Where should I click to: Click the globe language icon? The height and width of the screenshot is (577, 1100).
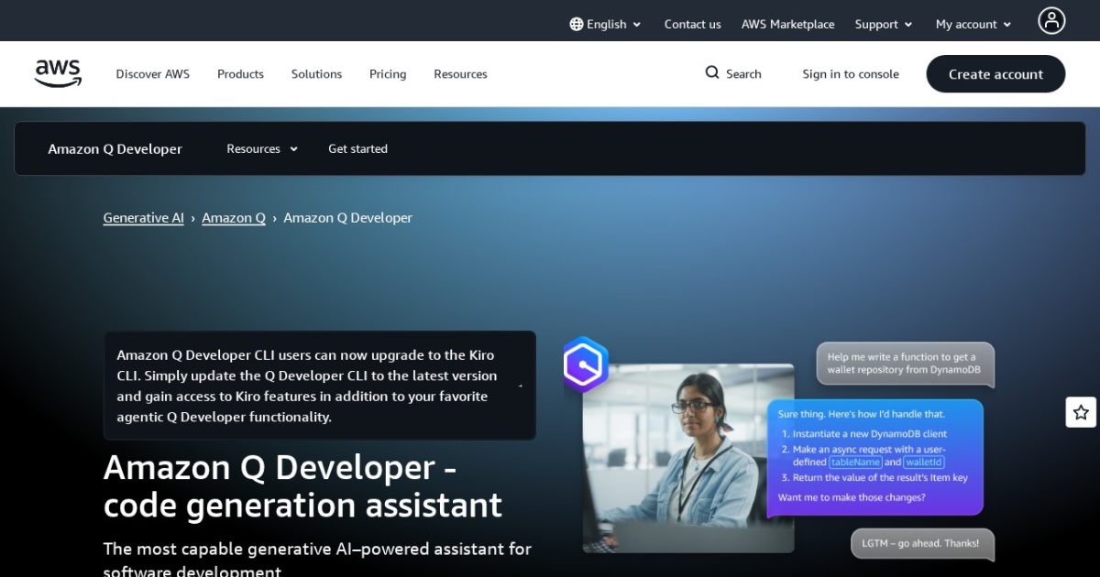pyautogui.click(x=574, y=24)
